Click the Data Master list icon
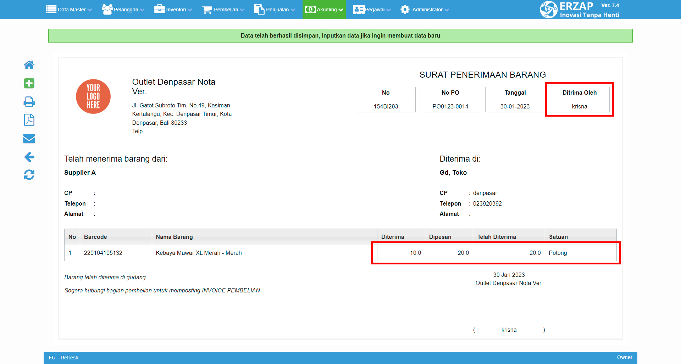This screenshot has width=681, height=364. tap(51, 9)
